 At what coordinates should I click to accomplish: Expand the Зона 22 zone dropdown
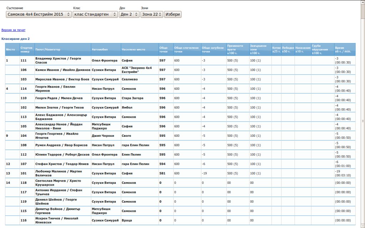pos(151,14)
